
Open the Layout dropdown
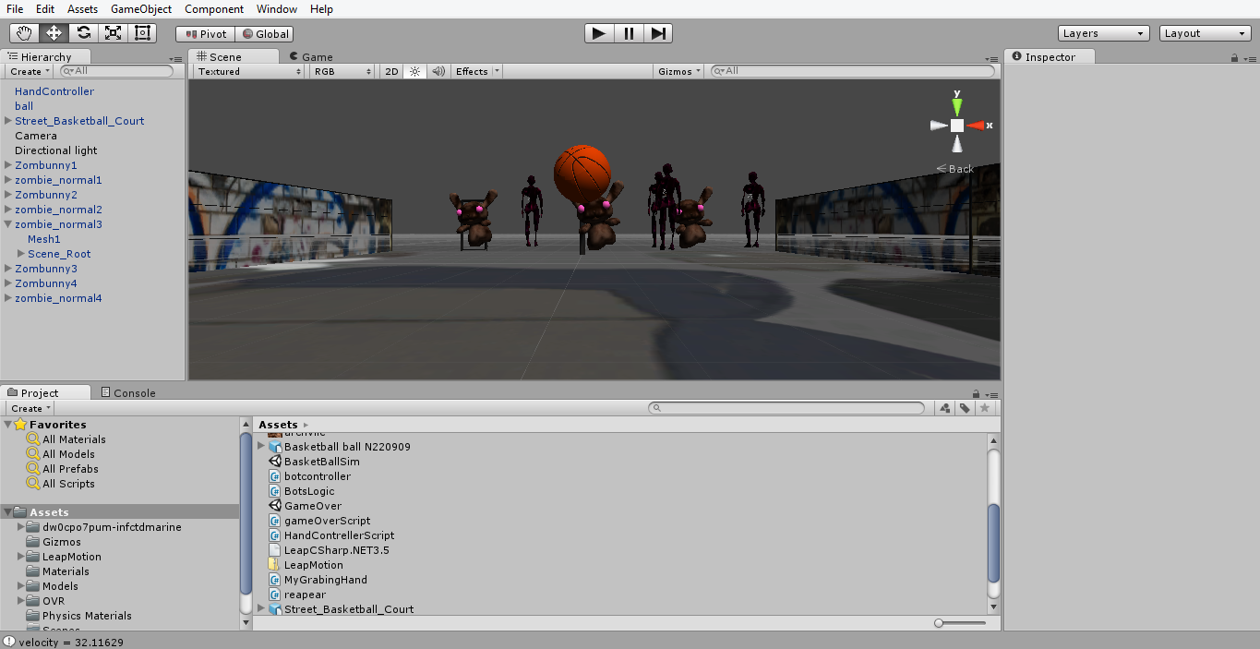coord(1206,33)
